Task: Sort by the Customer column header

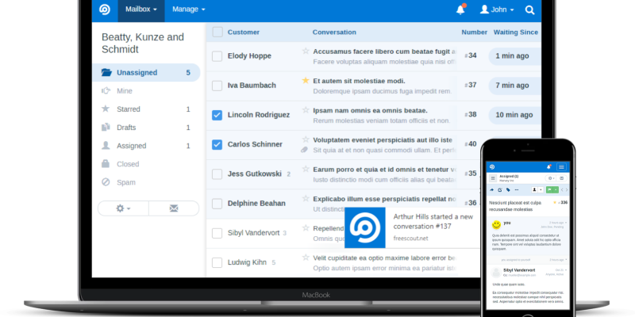Action: (244, 32)
